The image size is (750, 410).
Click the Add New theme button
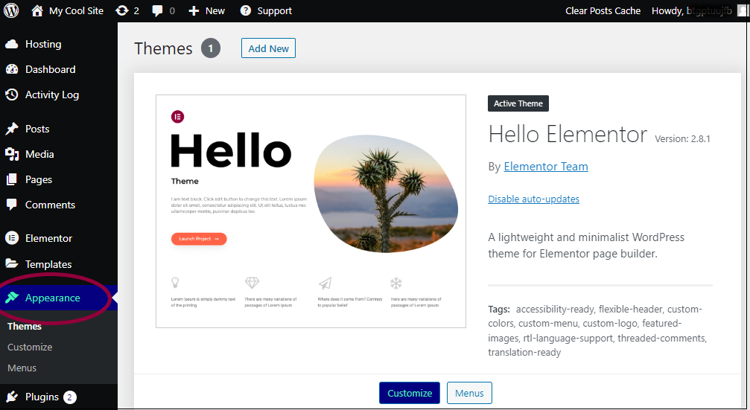[268, 48]
